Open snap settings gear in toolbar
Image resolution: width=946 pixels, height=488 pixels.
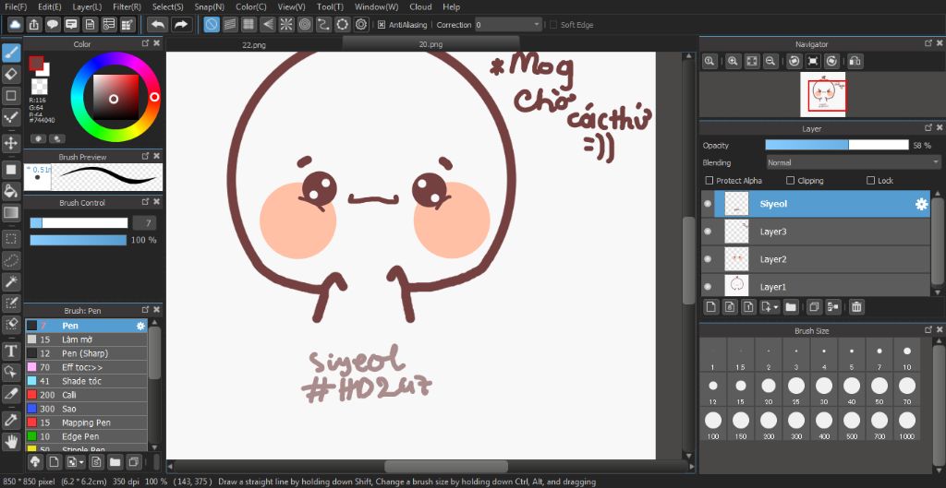[361, 25]
